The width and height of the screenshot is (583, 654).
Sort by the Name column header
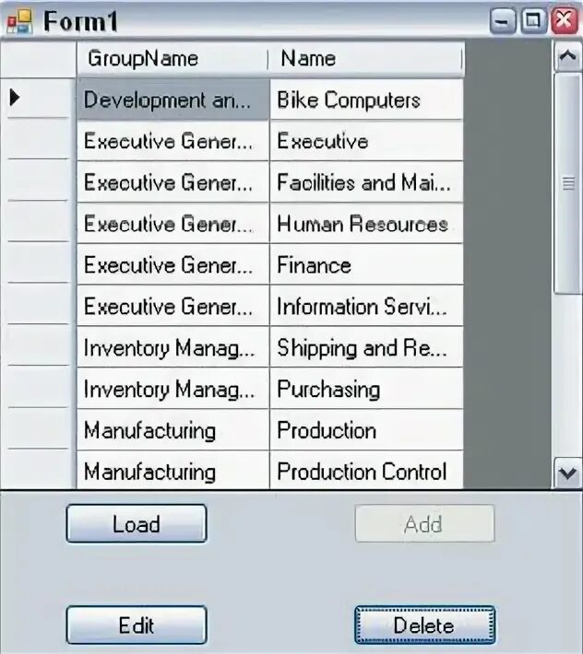(x=365, y=59)
